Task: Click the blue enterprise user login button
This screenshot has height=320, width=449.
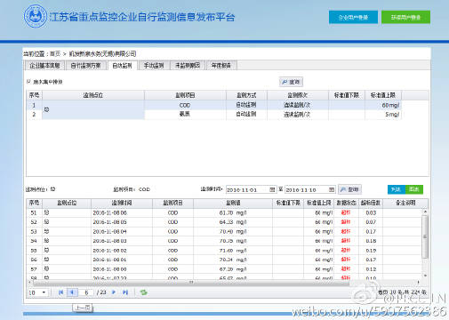Action: click(353, 17)
